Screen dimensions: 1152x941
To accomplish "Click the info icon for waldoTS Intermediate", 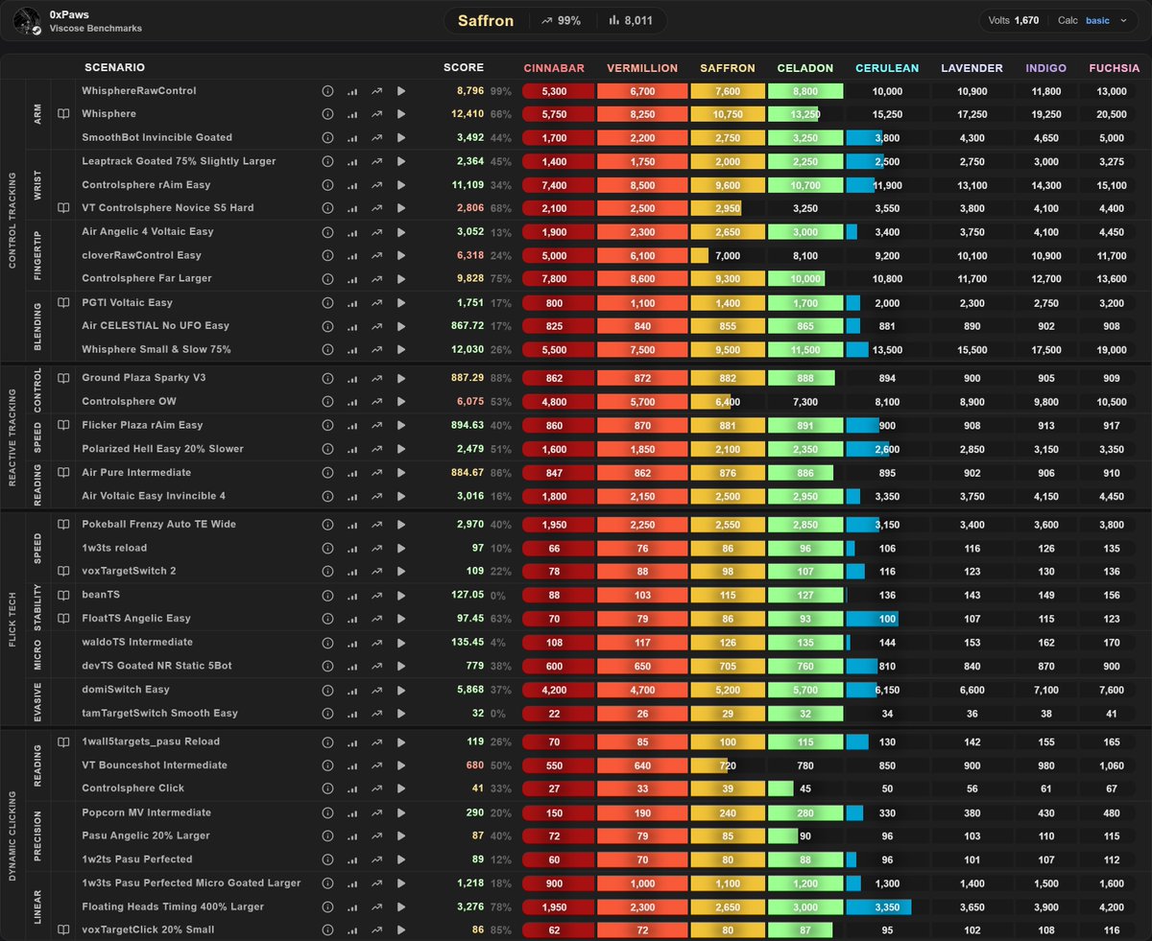I will [x=327, y=643].
